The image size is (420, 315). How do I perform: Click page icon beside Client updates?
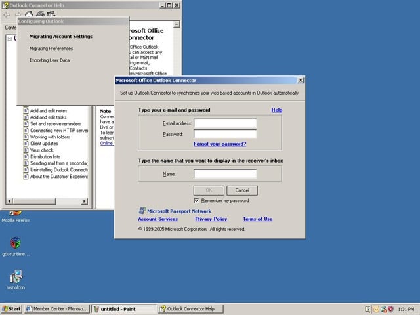click(x=26, y=144)
